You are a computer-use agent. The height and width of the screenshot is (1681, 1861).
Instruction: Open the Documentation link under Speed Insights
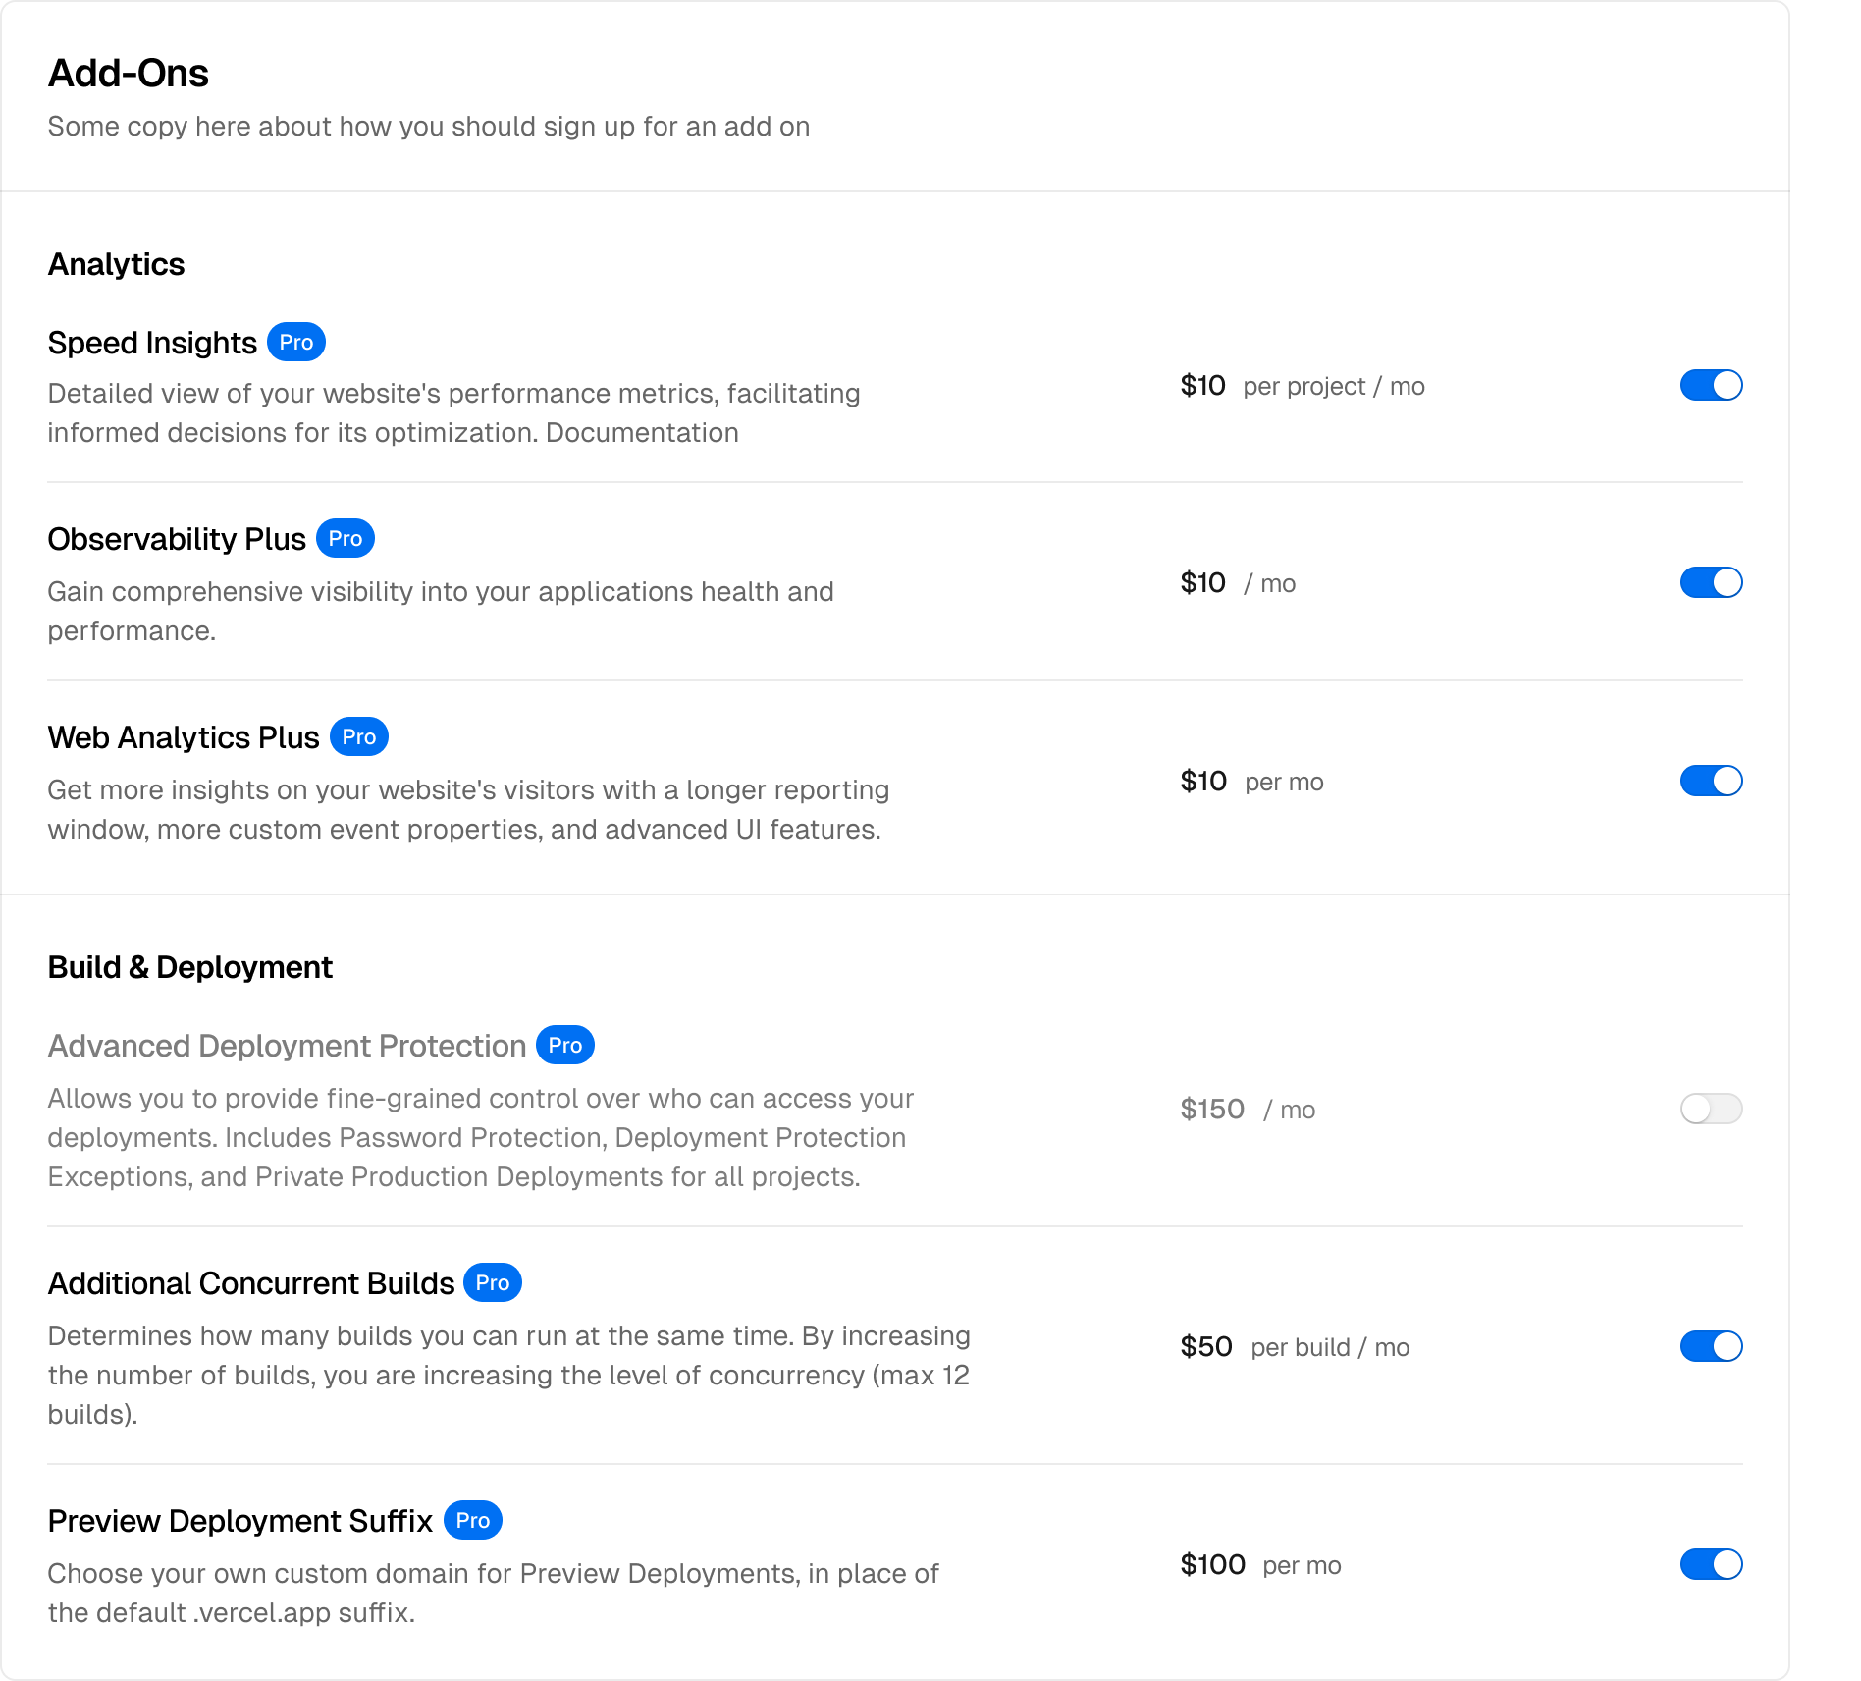pos(642,433)
